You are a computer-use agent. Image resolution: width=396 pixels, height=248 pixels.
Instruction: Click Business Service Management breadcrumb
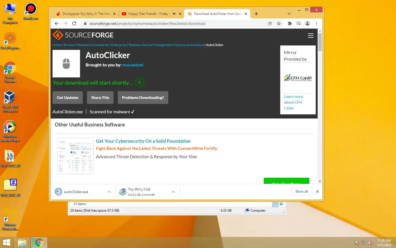point(151,45)
